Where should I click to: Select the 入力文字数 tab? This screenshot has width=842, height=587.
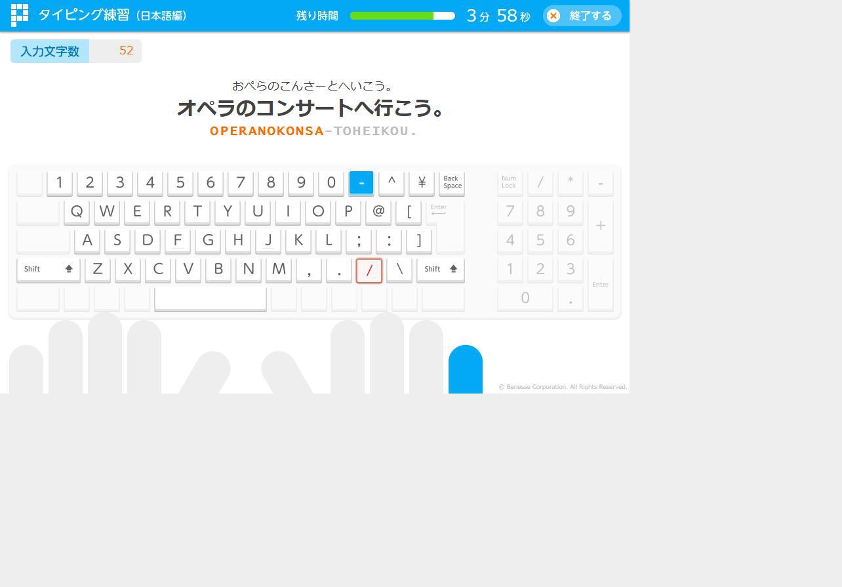coord(50,51)
